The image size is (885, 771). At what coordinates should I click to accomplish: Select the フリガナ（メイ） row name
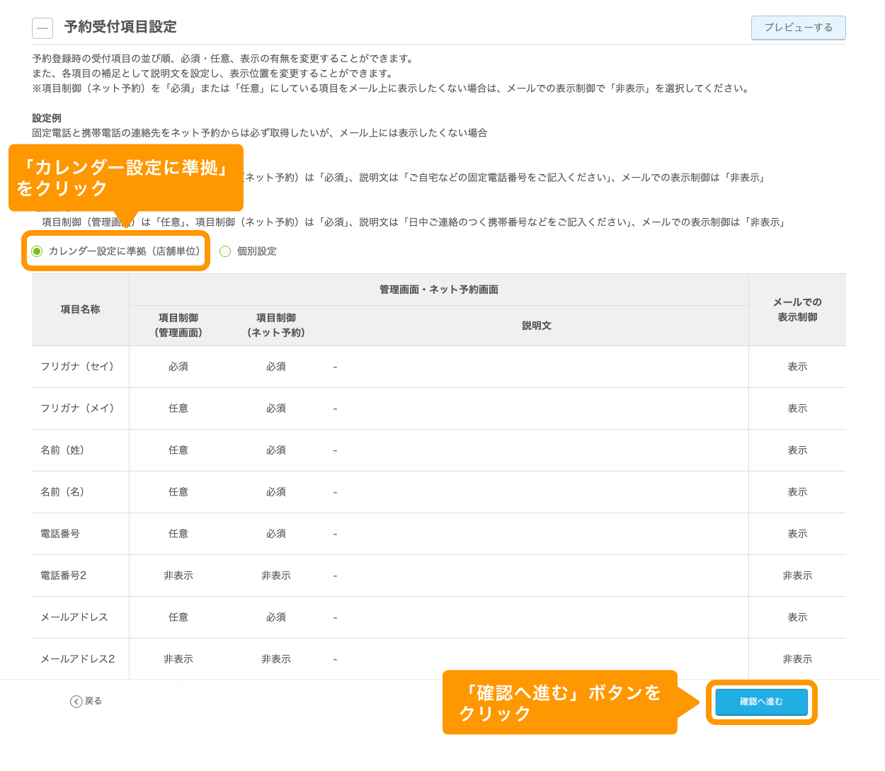[x=77, y=409]
